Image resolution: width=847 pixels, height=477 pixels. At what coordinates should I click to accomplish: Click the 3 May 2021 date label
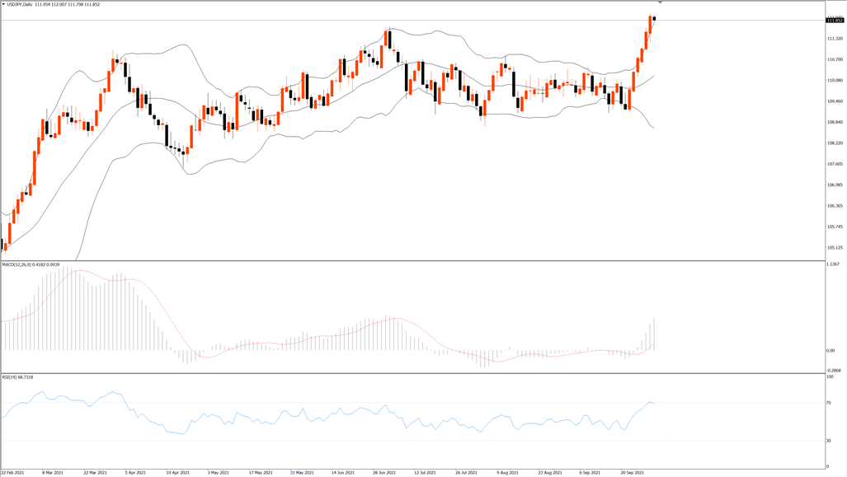click(219, 473)
